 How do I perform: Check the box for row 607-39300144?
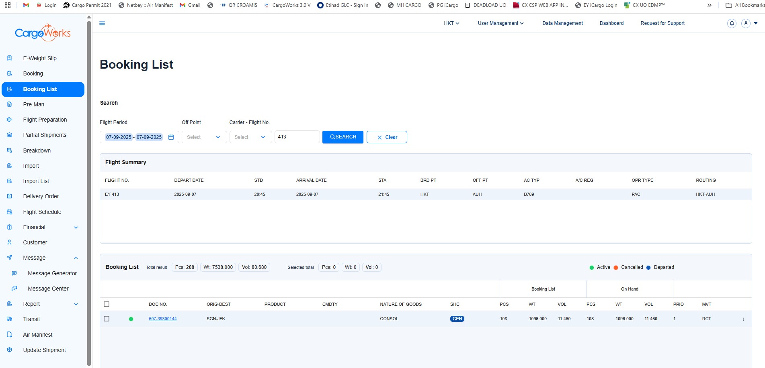107,319
